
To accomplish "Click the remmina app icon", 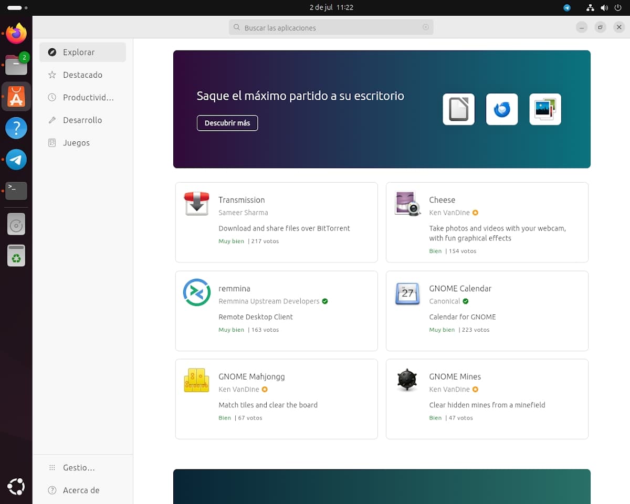I will pyautogui.click(x=196, y=292).
